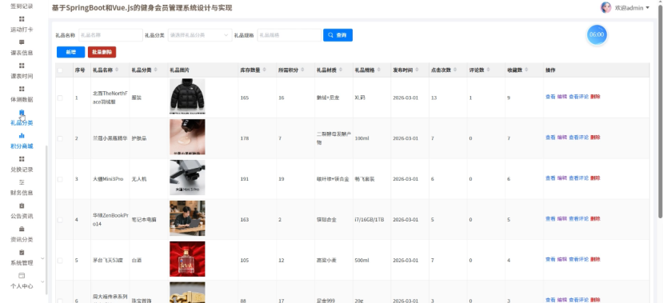The width and height of the screenshot is (663, 303).
Task: Click the 礼品分类 sidebar icon
Action: pos(22,113)
